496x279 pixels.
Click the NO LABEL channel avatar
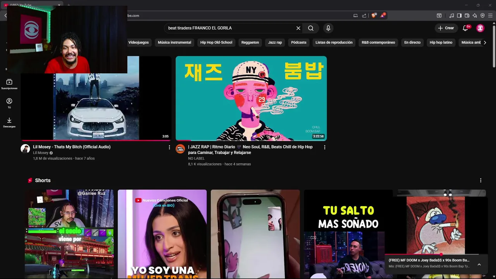point(180,149)
